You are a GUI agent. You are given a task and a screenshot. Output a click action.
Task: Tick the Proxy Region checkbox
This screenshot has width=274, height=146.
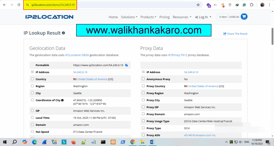pos(143,93)
